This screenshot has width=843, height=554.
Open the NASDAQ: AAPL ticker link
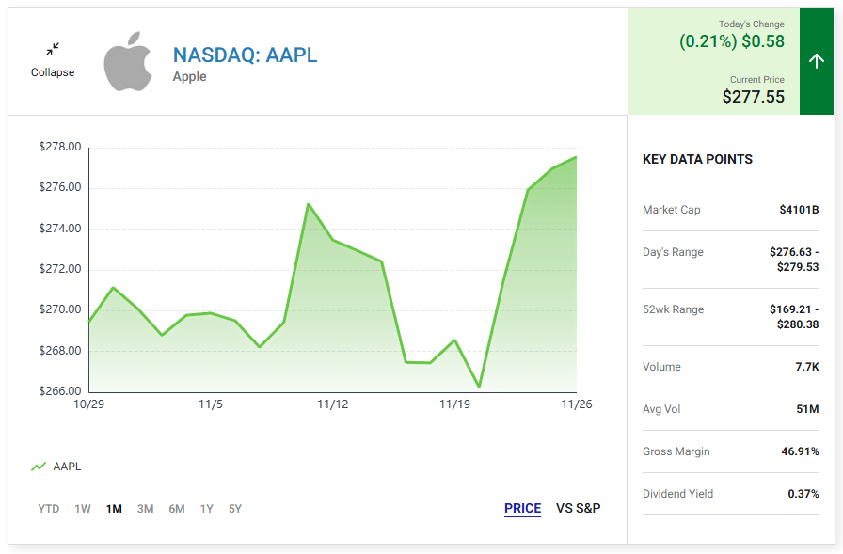[x=246, y=55]
